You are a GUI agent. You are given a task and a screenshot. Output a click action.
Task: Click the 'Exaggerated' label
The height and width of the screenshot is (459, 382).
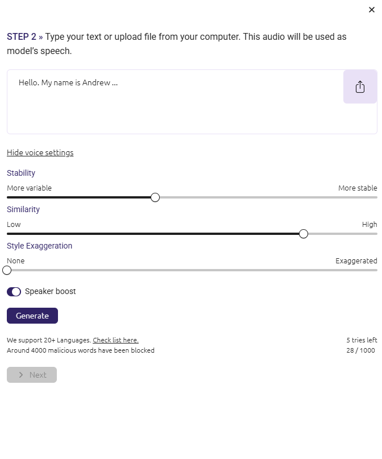(x=356, y=260)
